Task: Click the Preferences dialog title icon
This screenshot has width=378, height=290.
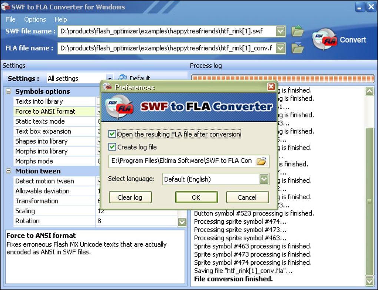Action: 107,87
